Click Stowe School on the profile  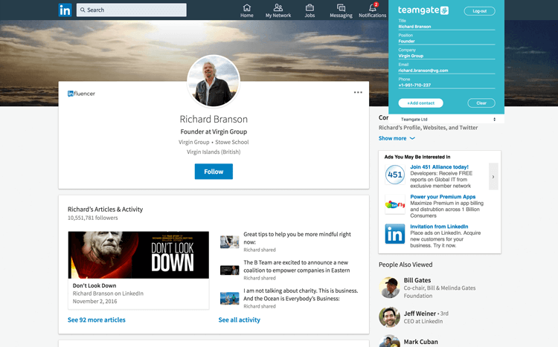coord(231,142)
